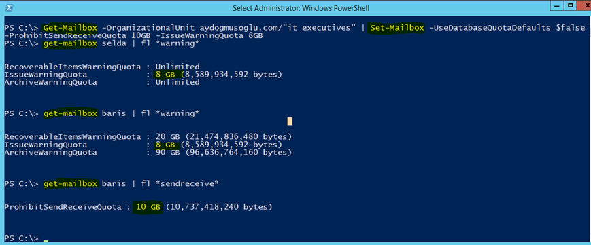The height and width of the screenshot is (245, 591).
Task: Click '-UseDatabaseQuotaDefaults $false' parameter text
Action: tap(507, 28)
